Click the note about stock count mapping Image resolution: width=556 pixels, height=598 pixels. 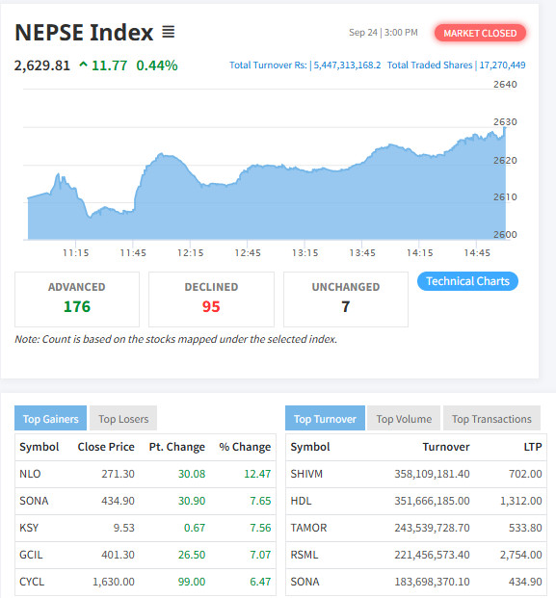coord(176,339)
